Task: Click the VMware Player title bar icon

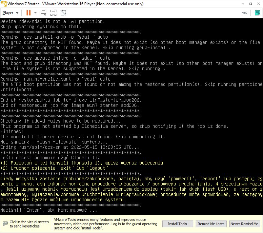Action: pyautogui.click(x=4, y=3)
